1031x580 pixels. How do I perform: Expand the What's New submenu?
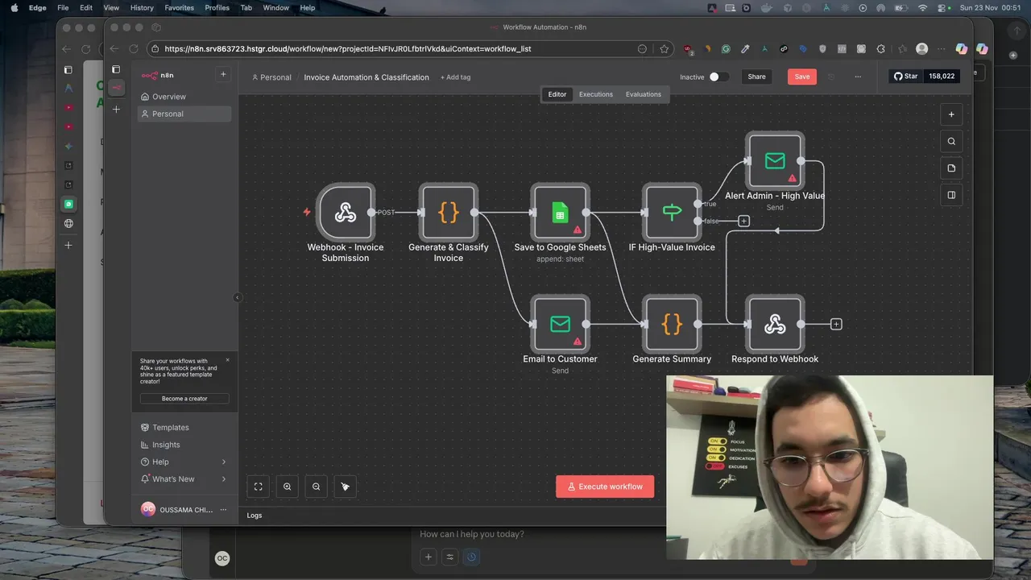tap(184, 478)
